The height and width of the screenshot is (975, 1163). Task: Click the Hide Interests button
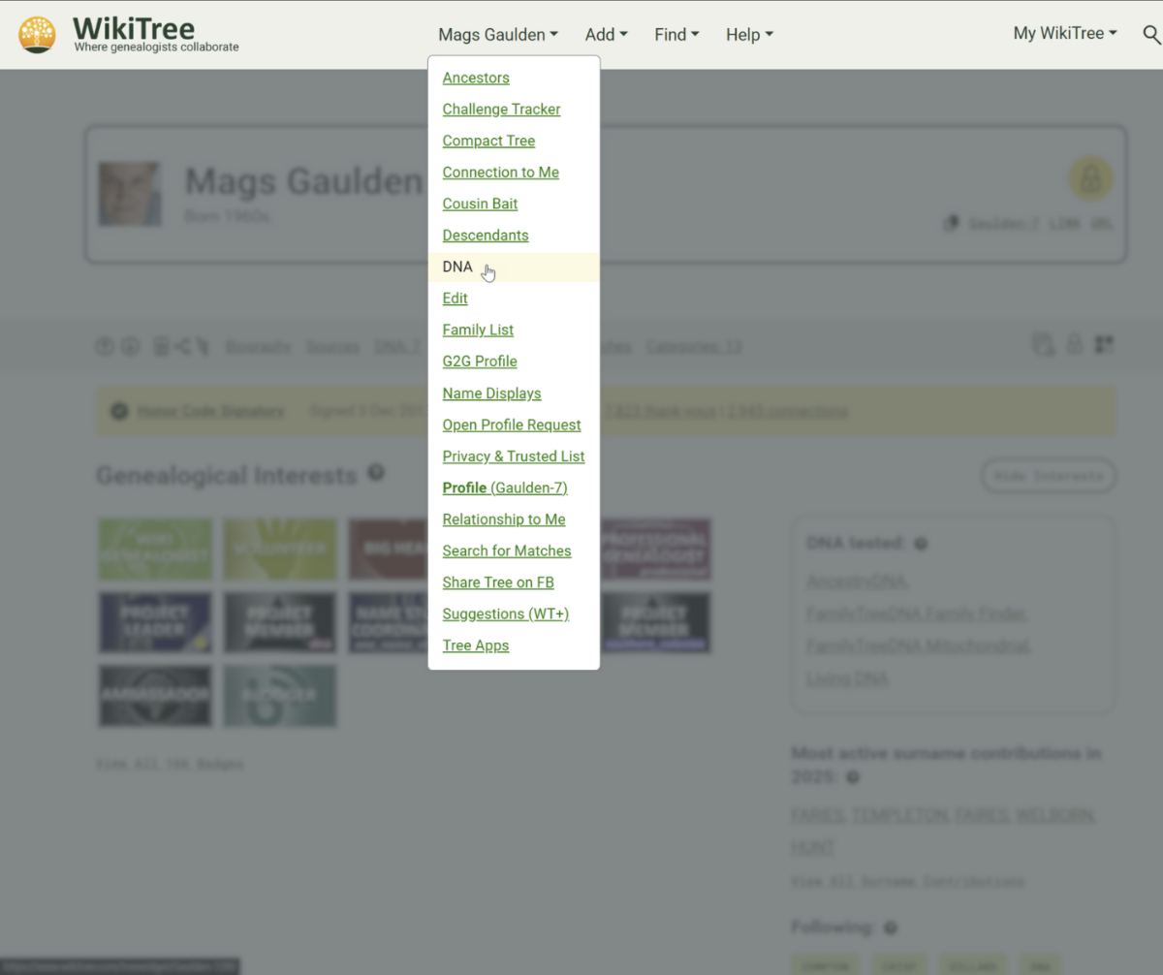1048,476
